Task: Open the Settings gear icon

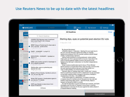Action: point(101,28)
